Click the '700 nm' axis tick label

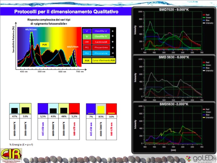80,72
